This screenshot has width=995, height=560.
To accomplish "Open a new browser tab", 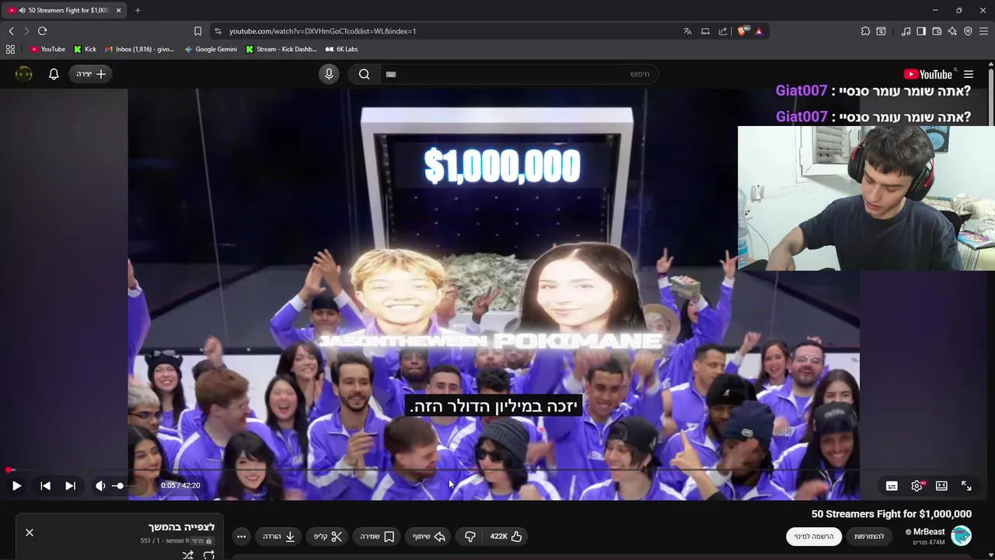I will [x=138, y=10].
